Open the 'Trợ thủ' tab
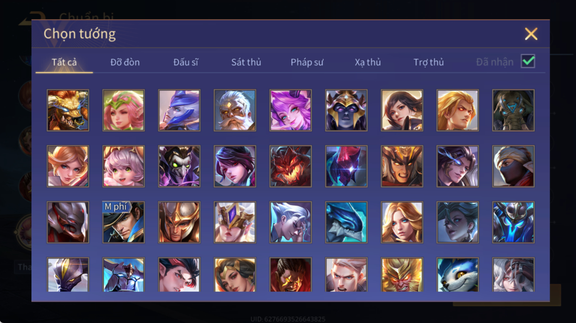 [429, 62]
